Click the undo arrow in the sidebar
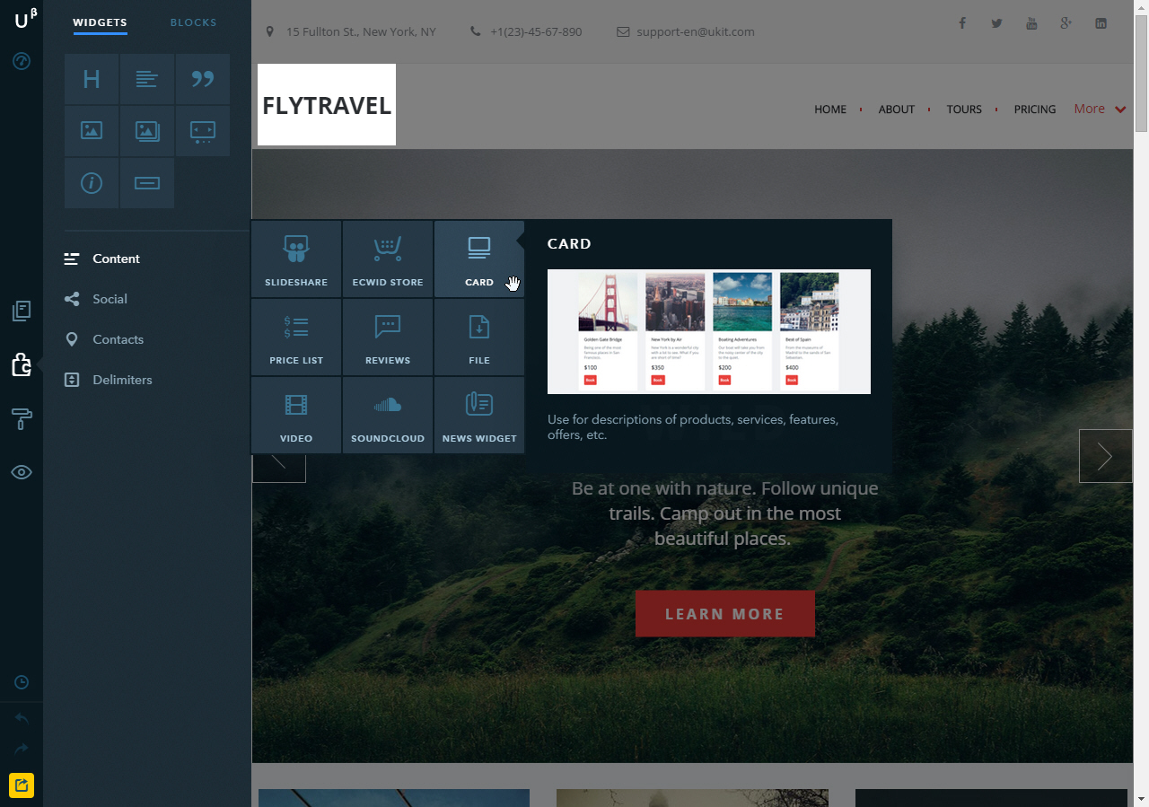1149x807 pixels. click(x=21, y=717)
